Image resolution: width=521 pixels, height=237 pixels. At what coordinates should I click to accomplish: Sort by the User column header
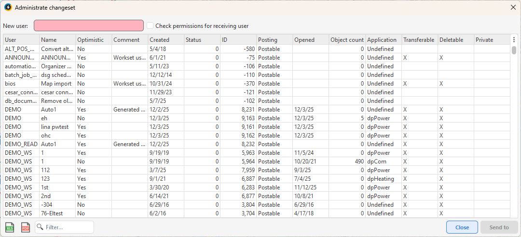(21, 40)
